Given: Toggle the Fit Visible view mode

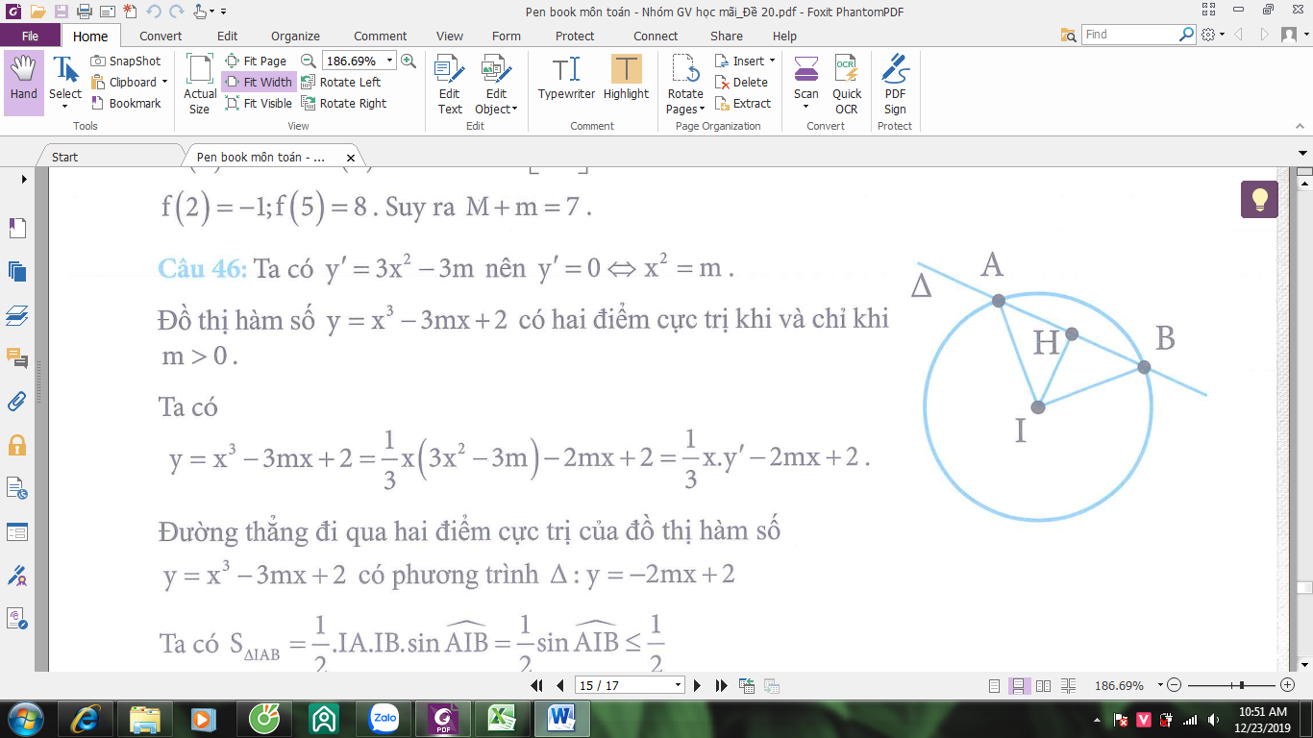Looking at the screenshot, I should [259, 103].
